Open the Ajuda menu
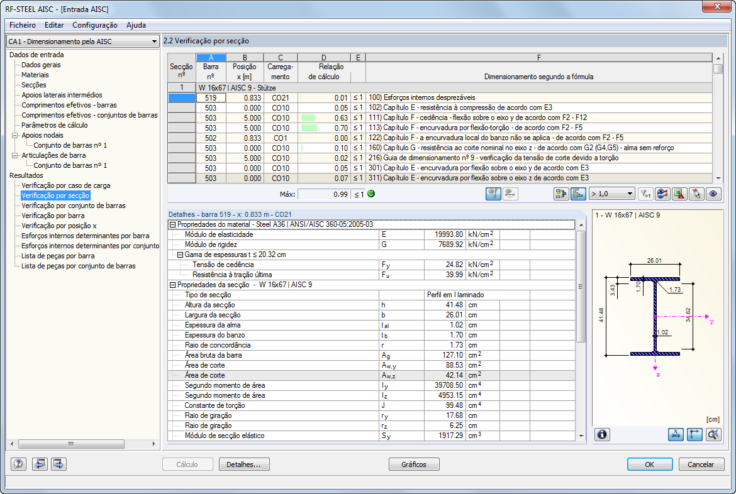 pyautogui.click(x=136, y=25)
